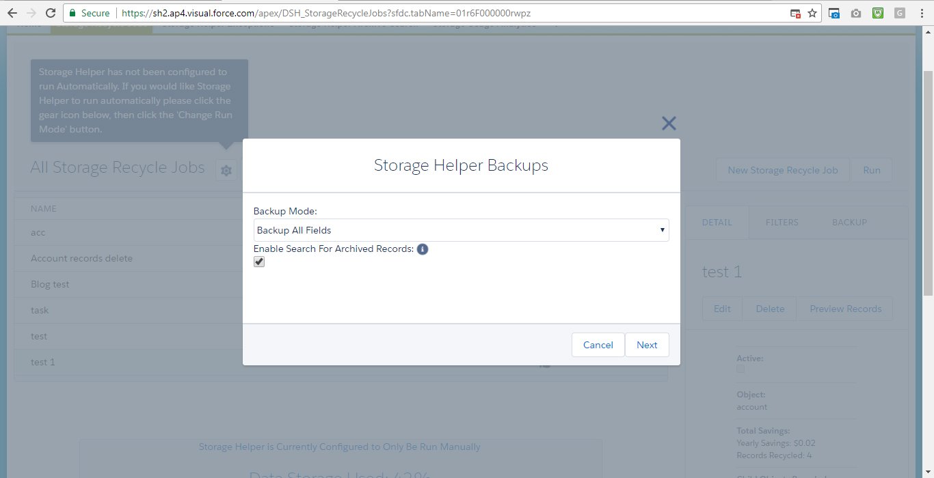Select the 'Account records delete' job row
The image size is (934, 478).
tap(341, 258)
